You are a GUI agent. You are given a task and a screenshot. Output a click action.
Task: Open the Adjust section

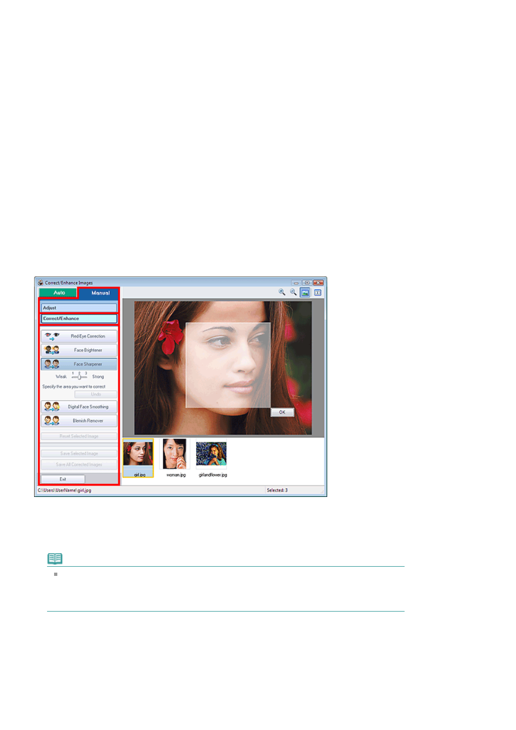pos(79,308)
